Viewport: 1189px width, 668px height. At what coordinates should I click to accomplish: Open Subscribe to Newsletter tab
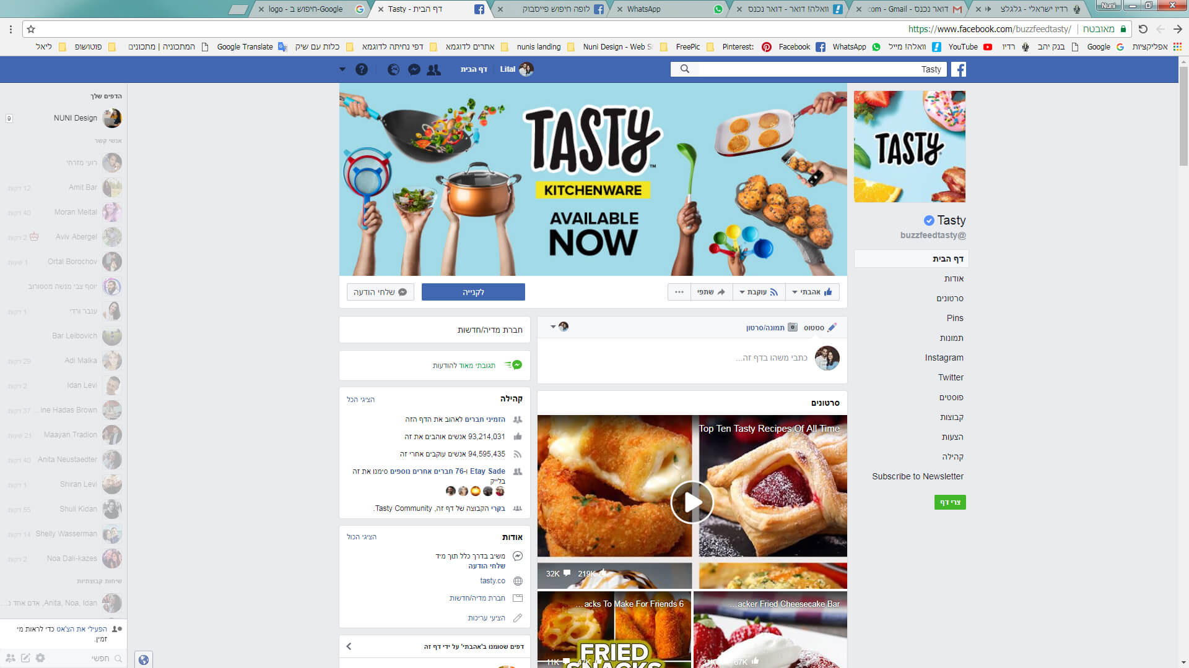tap(917, 476)
